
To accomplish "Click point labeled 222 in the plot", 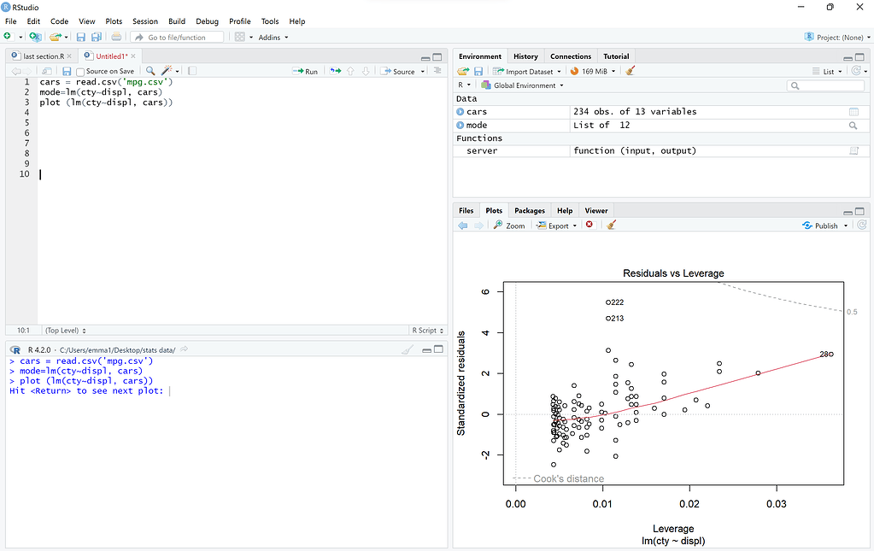I will click(608, 302).
